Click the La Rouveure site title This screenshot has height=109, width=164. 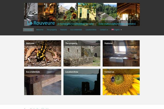click(41, 23)
